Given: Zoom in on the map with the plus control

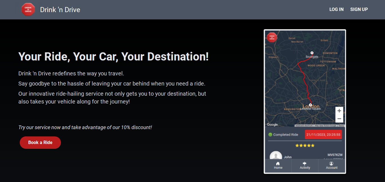Looking at the screenshot, I should [339, 111].
